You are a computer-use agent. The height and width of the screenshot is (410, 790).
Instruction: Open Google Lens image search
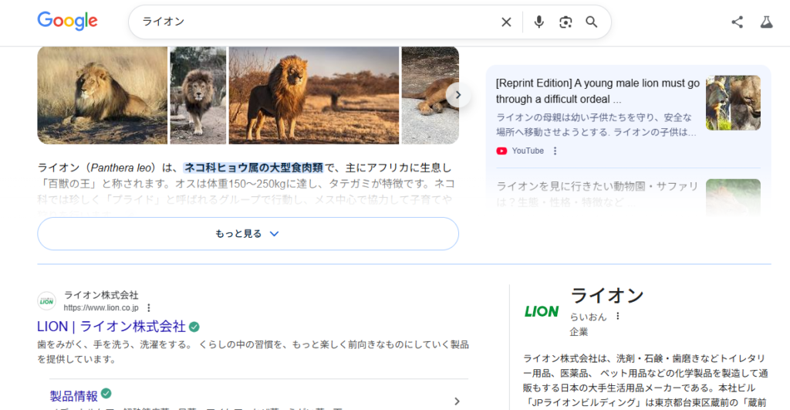click(x=565, y=22)
